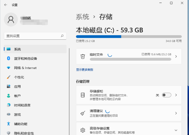
Task: Click the user profile avatar icon
Action: (11, 19)
